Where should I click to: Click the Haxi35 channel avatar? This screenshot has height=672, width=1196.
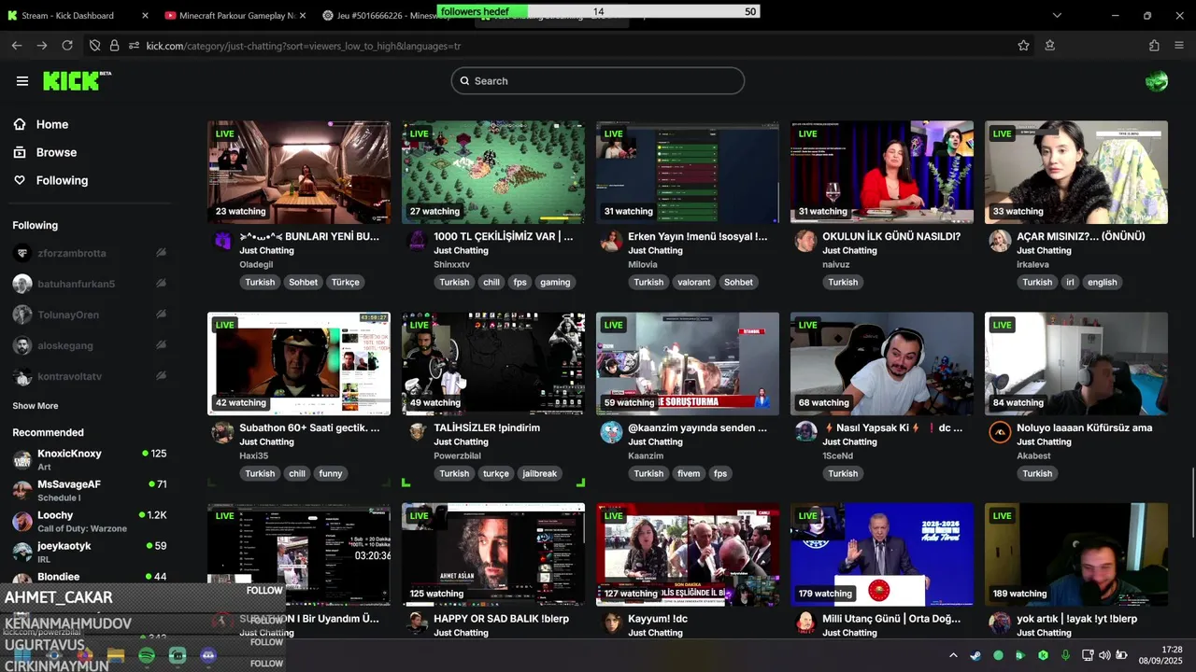pos(222,432)
